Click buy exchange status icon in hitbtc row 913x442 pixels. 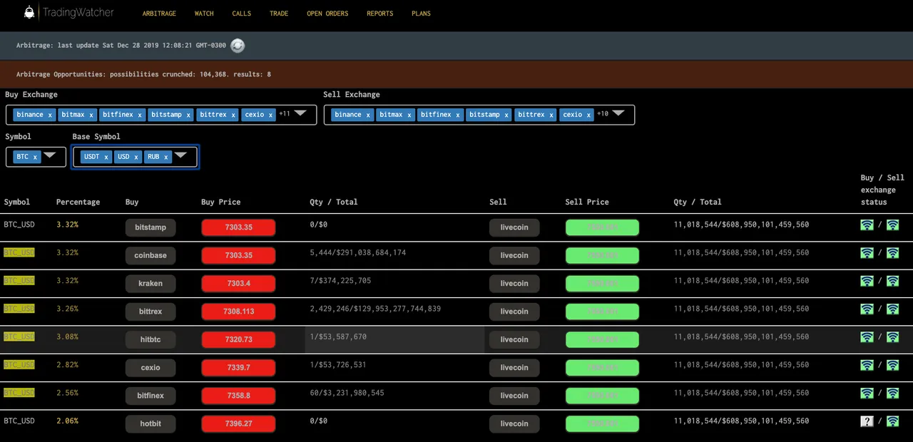(x=867, y=337)
